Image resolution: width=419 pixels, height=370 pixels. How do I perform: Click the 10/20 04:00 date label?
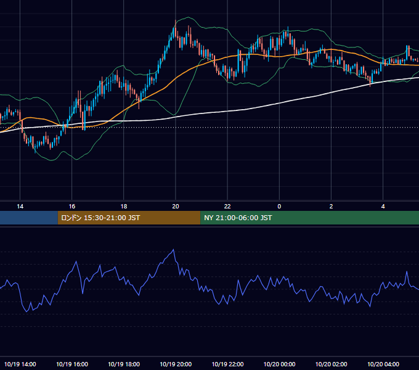383,364
